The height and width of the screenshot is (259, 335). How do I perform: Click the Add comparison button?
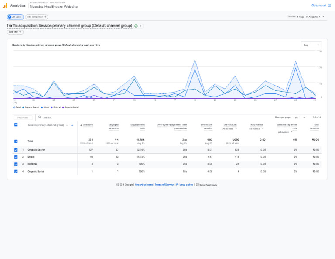(x=36, y=17)
